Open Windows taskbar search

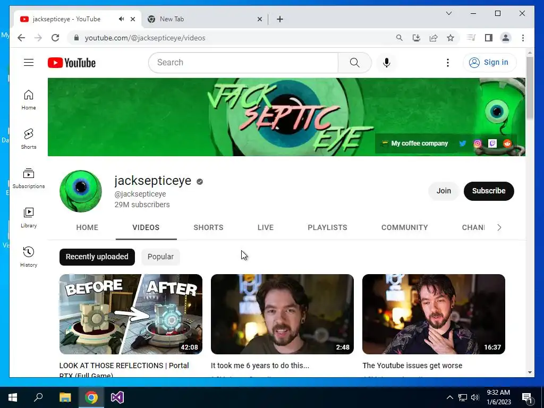point(38,397)
